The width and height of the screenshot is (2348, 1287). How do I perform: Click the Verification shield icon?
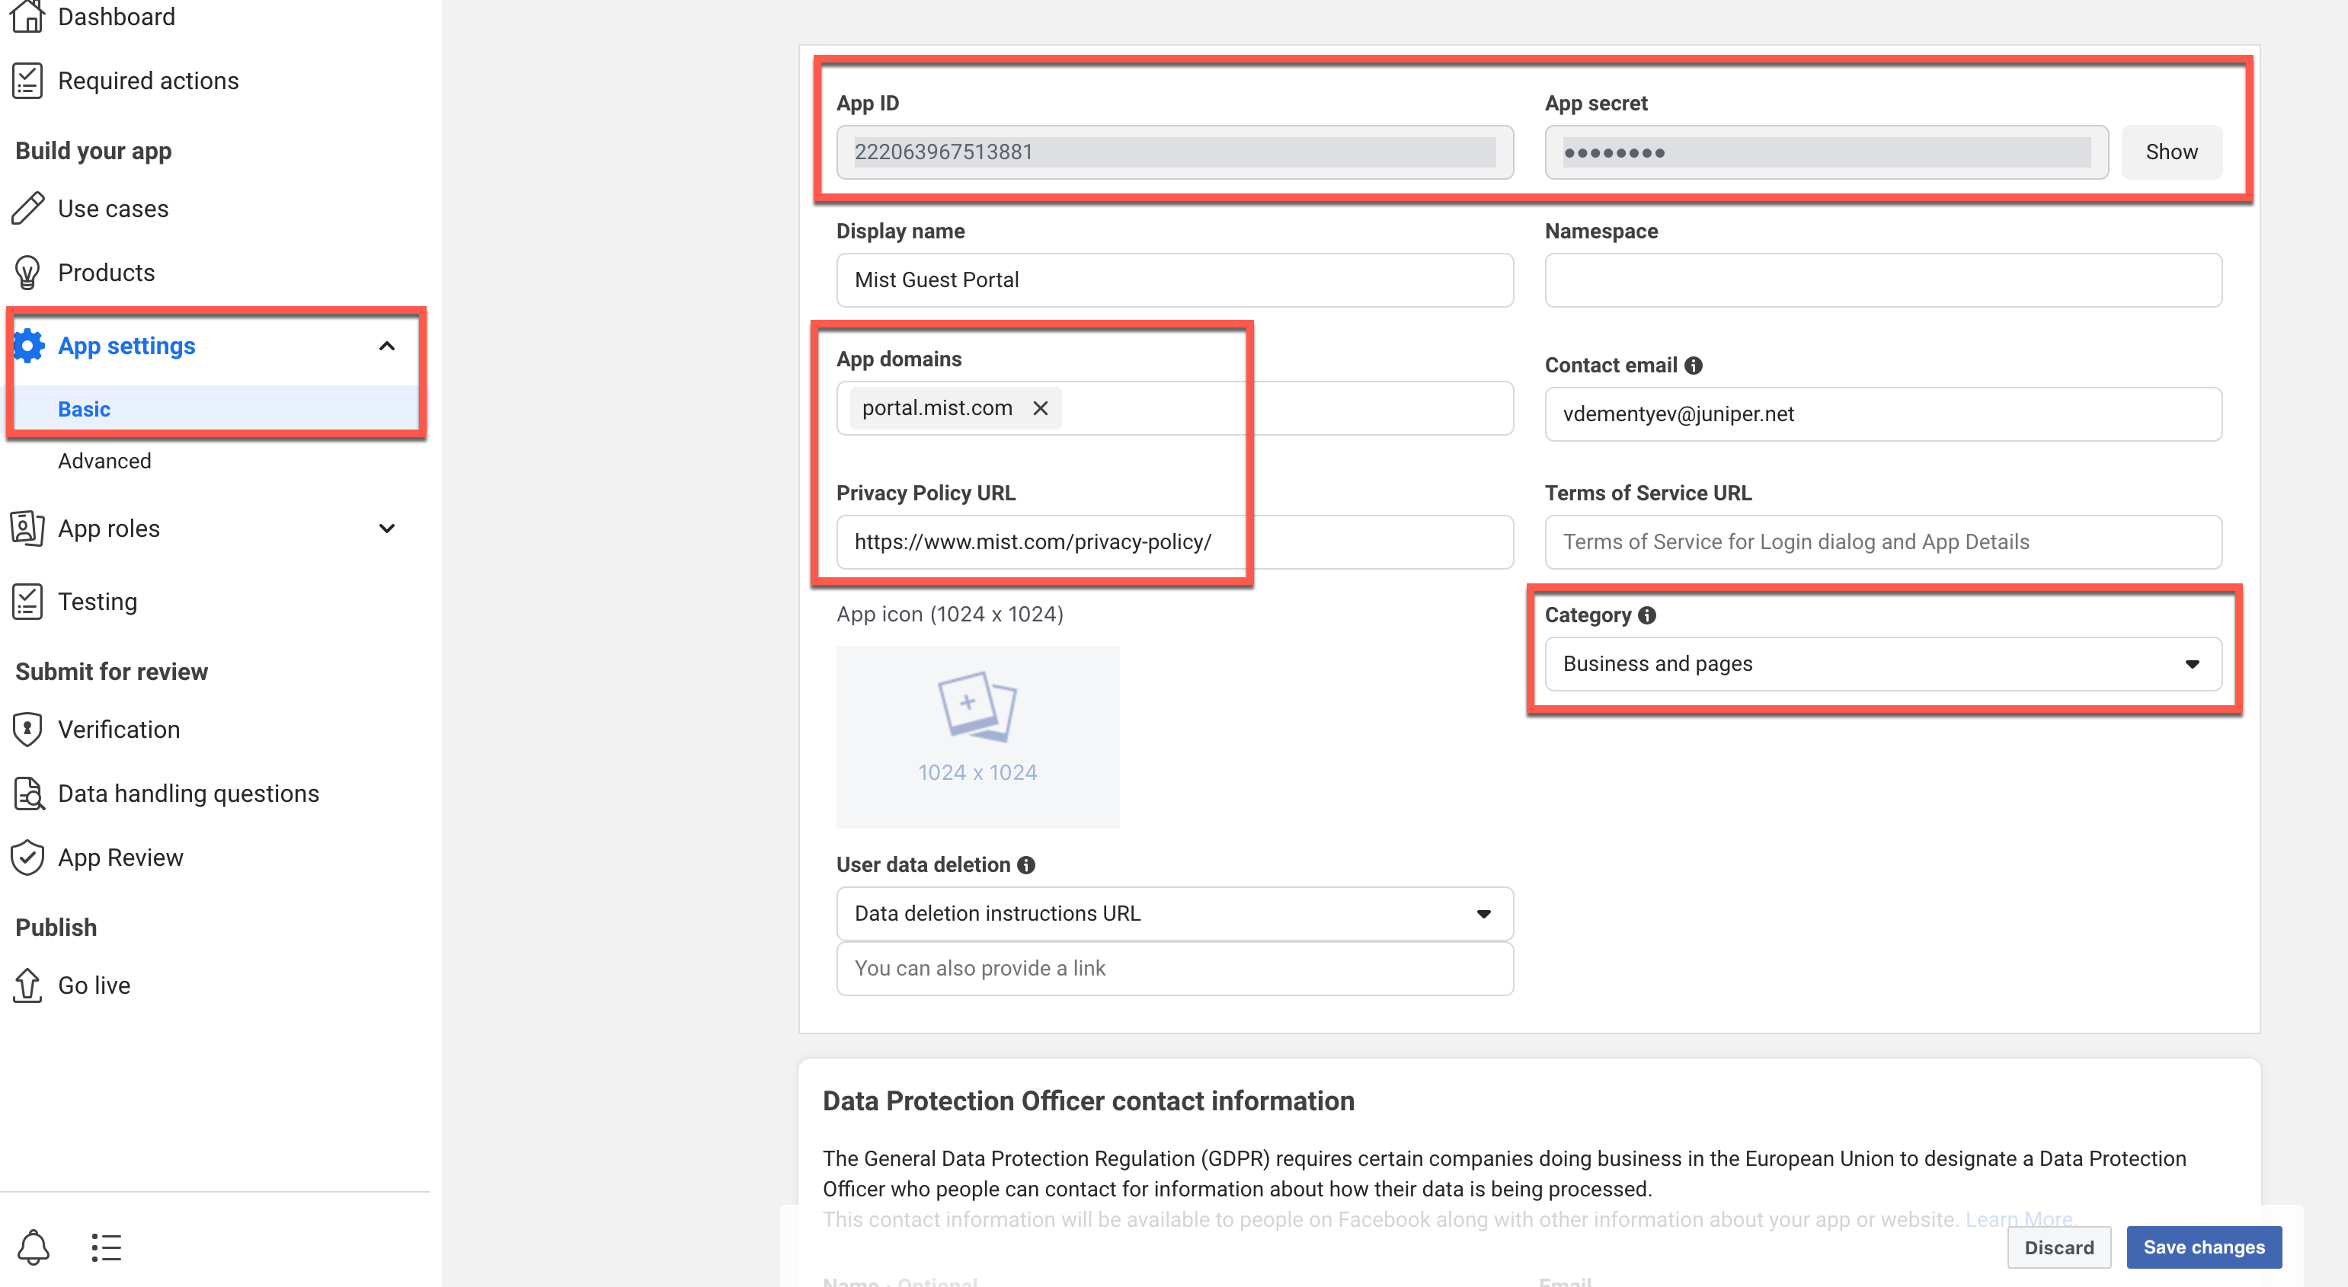click(27, 729)
